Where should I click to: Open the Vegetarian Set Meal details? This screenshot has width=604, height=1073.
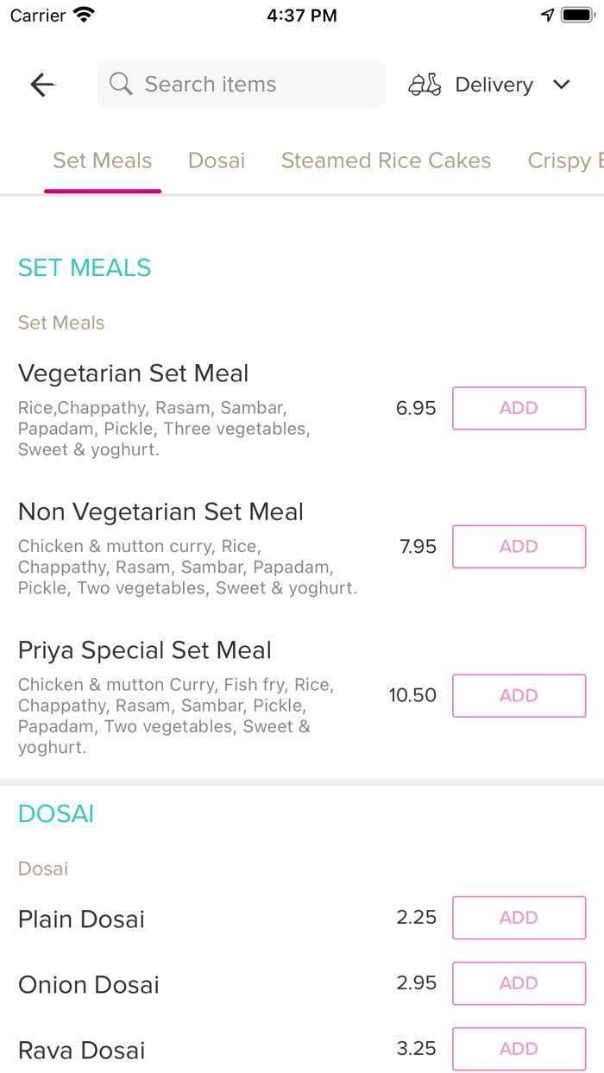[133, 373]
